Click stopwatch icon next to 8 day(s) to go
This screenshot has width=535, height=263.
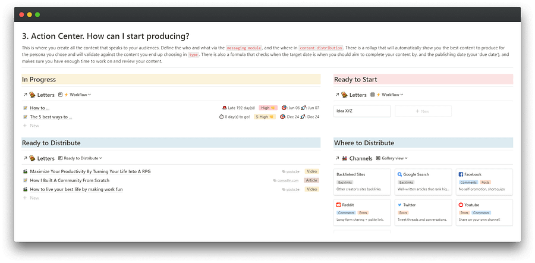coord(222,117)
